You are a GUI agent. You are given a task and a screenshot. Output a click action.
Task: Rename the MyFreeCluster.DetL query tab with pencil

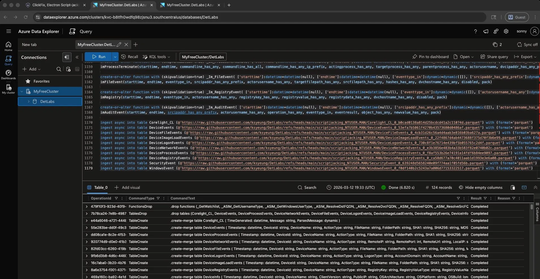click(x=119, y=45)
